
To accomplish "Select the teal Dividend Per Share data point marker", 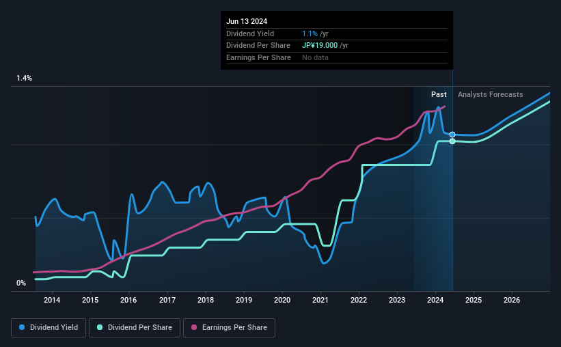I will pos(452,141).
